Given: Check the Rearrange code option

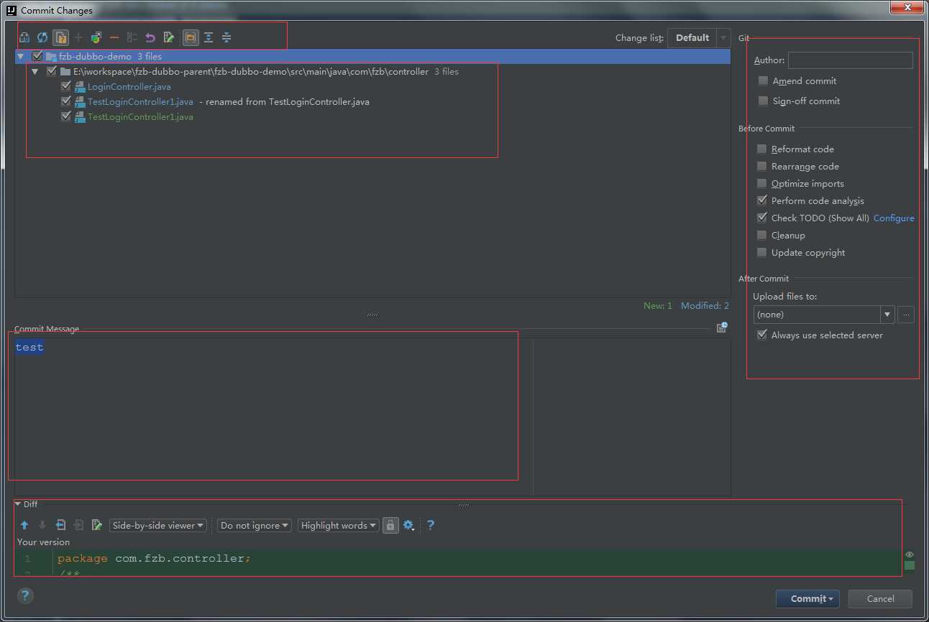Looking at the screenshot, I should [x=761, y=166].
